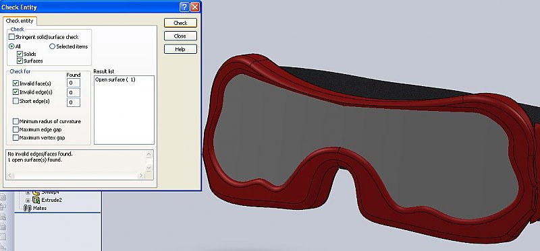Run the Check button
Image resolution: width=540 pixels, height=251 pixels.
click(180, 23)
